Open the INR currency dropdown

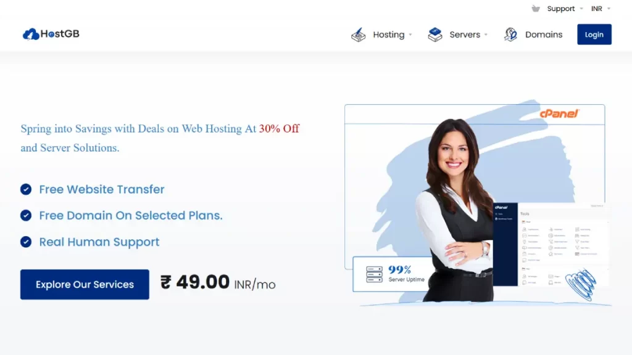coord(601,9)
